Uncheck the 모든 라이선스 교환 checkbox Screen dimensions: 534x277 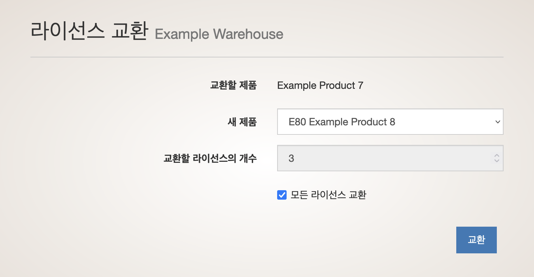[x=282, y=195]
